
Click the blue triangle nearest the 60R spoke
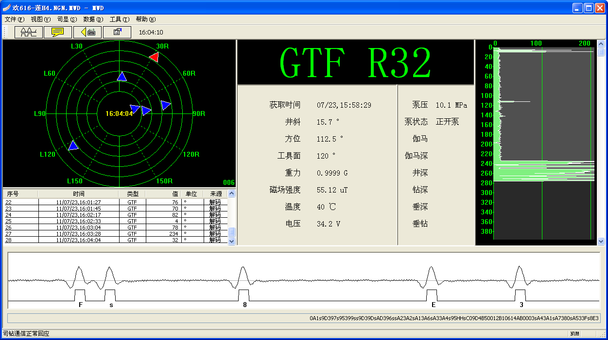[166, 105]
